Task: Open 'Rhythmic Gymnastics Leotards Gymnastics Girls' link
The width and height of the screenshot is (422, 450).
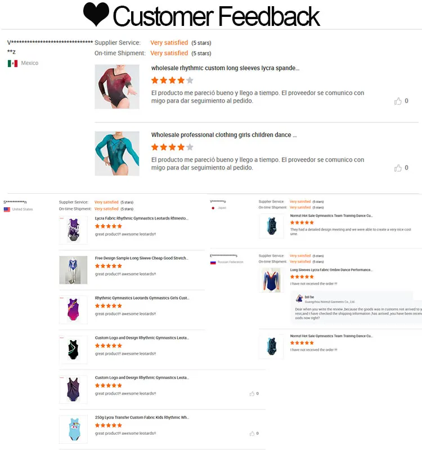Action: (x=142, y=298)
